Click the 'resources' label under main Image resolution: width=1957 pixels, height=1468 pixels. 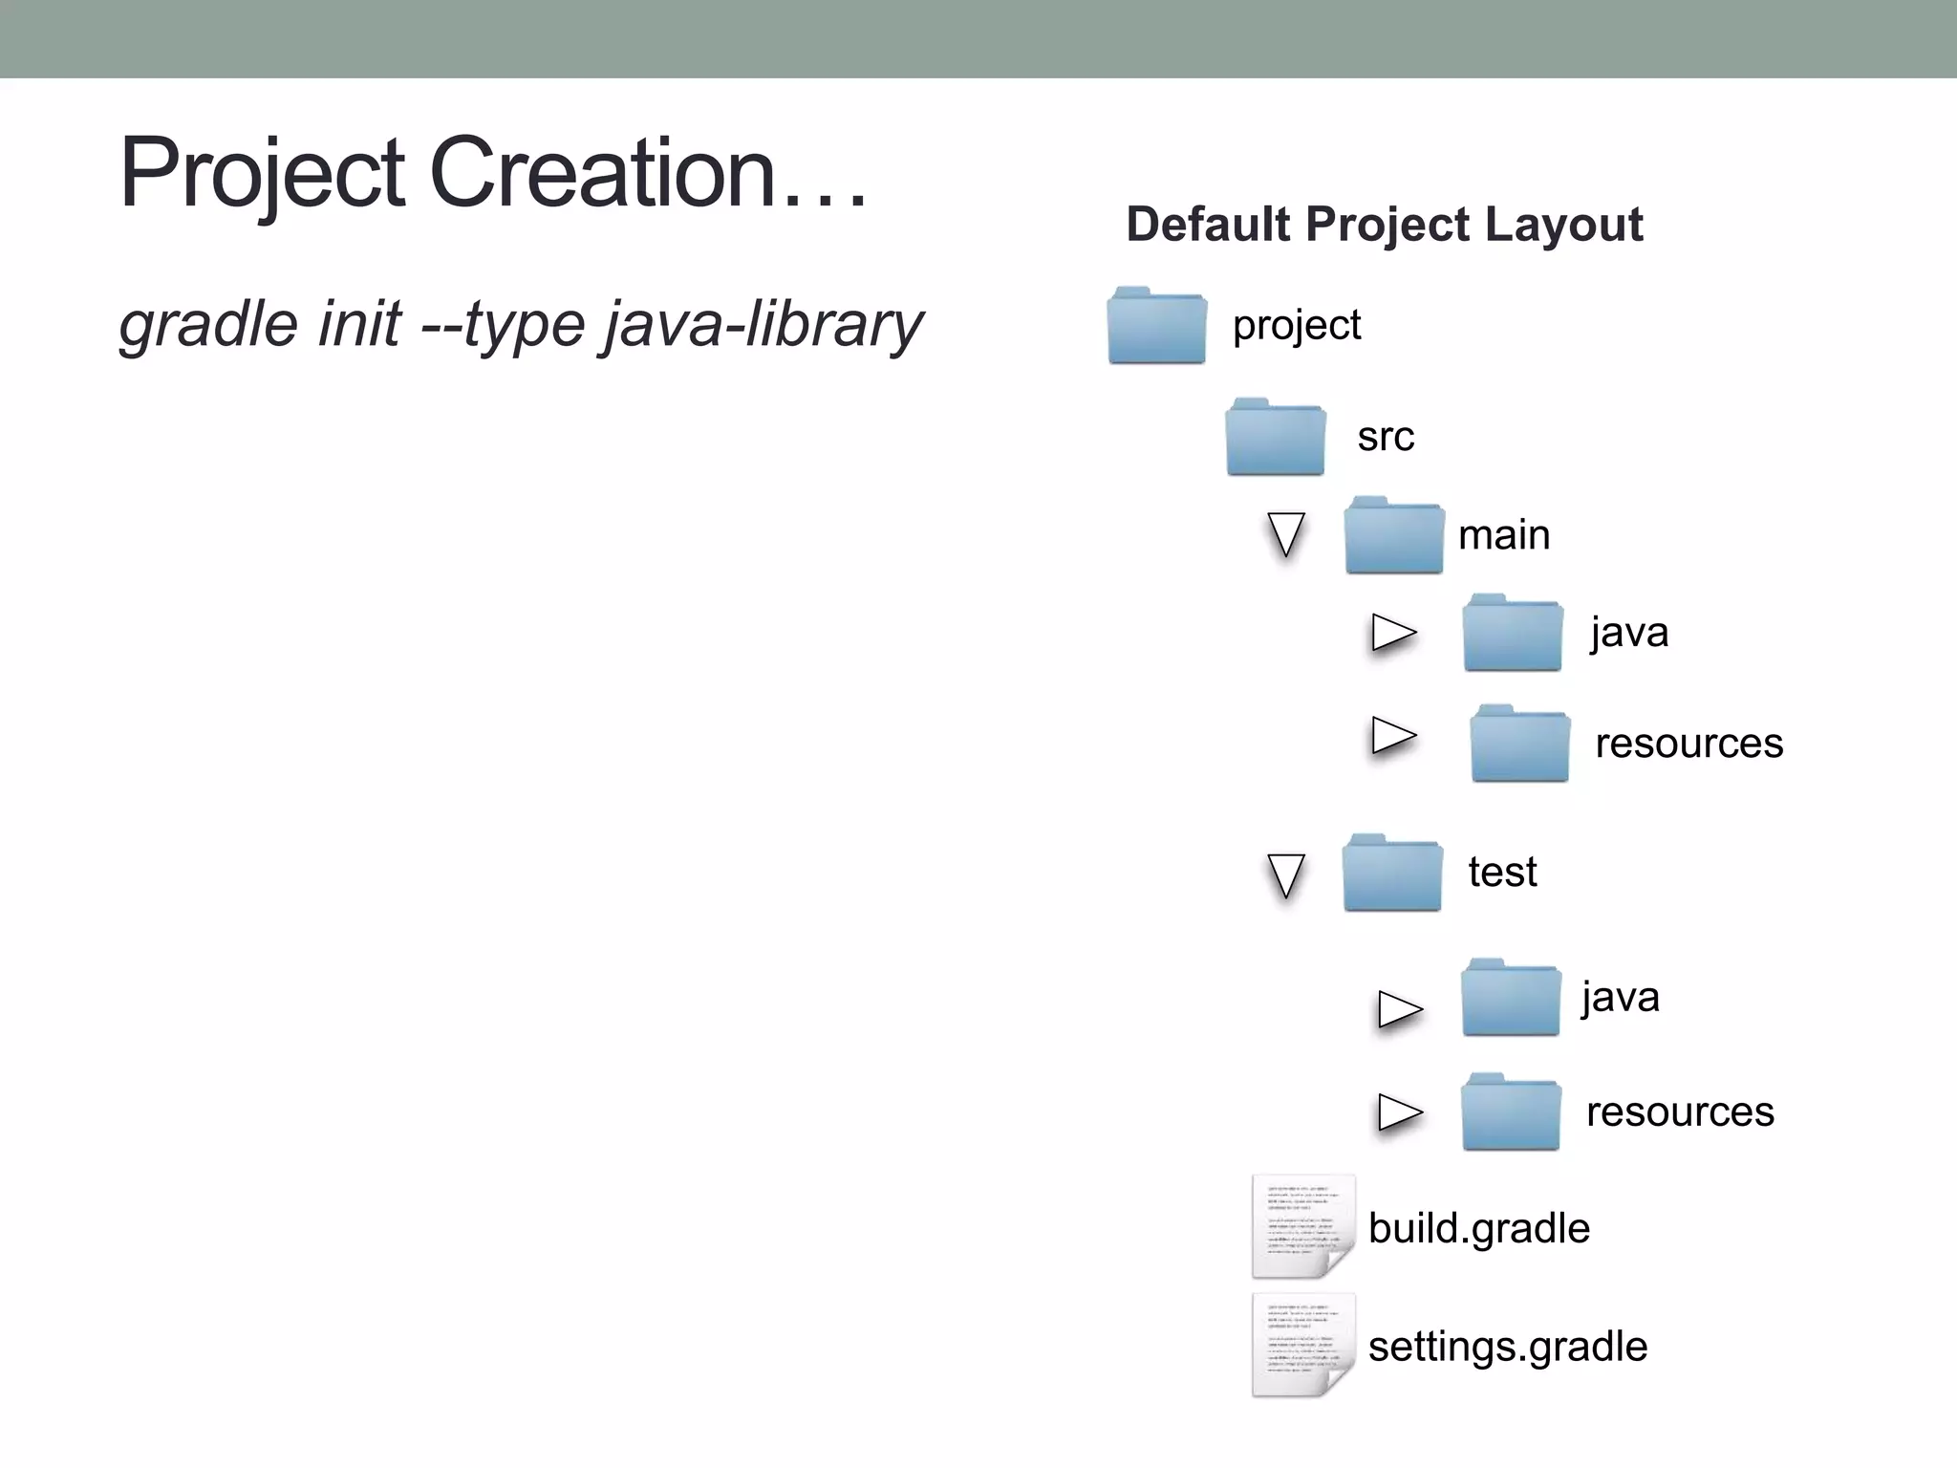(1689, 744)
